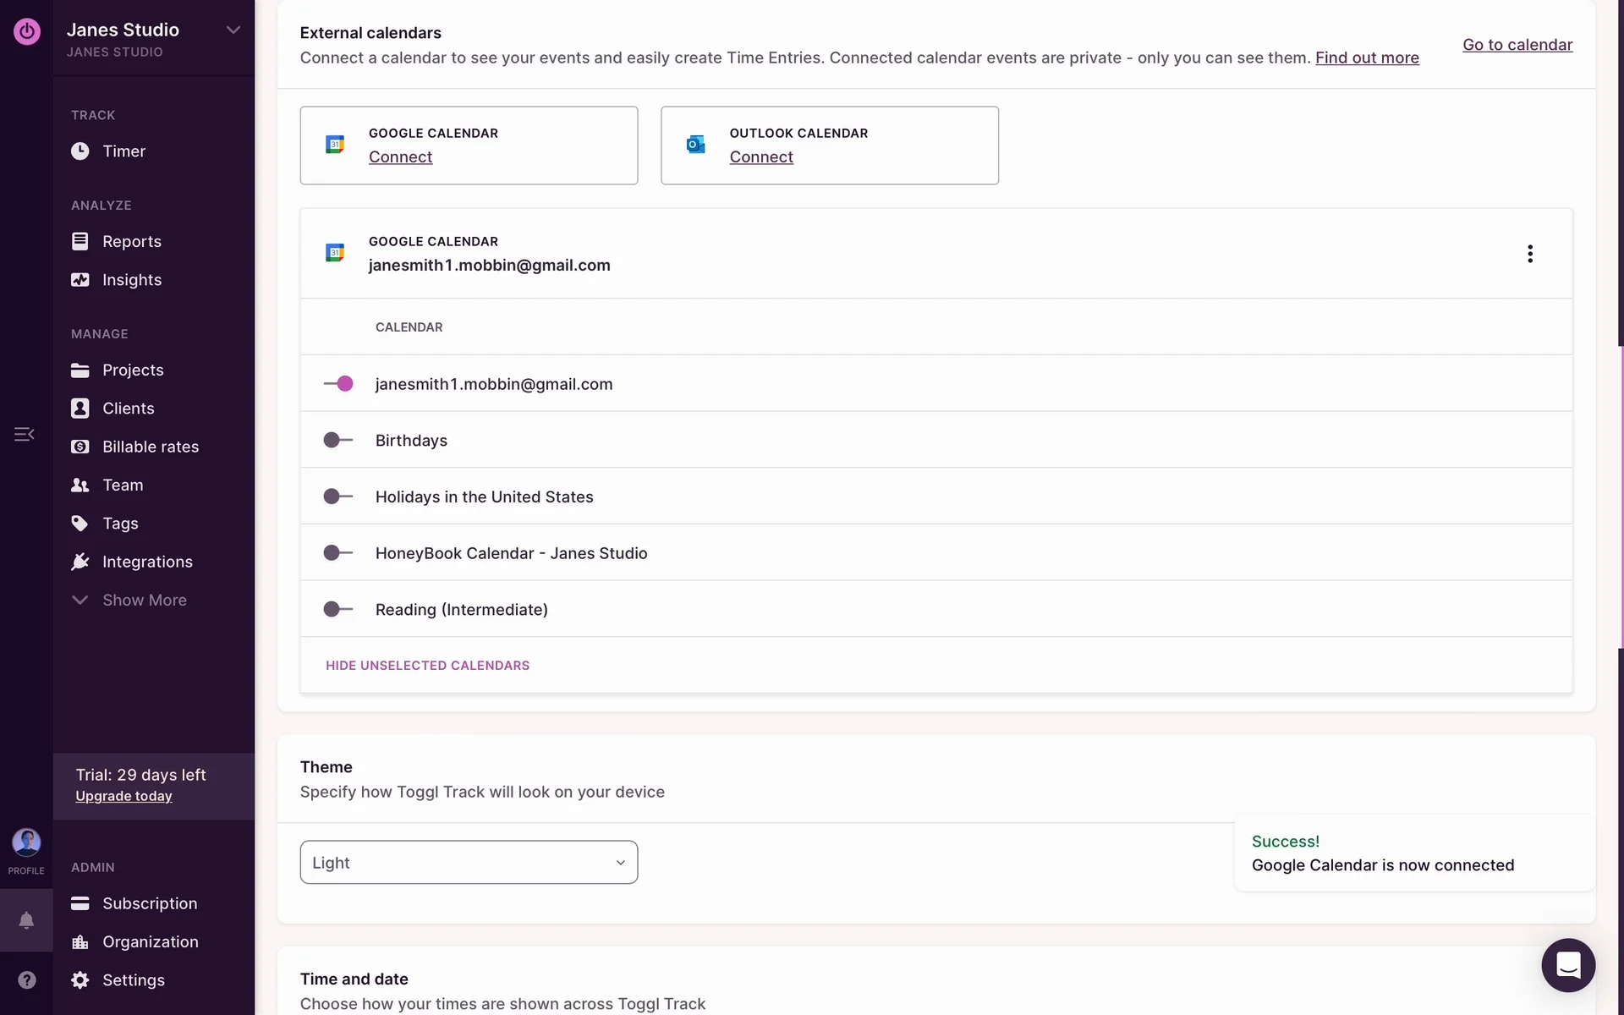1624x1015 pixels.
Task: Click the Outlook Calendar icon
Action: pos(695,145)
